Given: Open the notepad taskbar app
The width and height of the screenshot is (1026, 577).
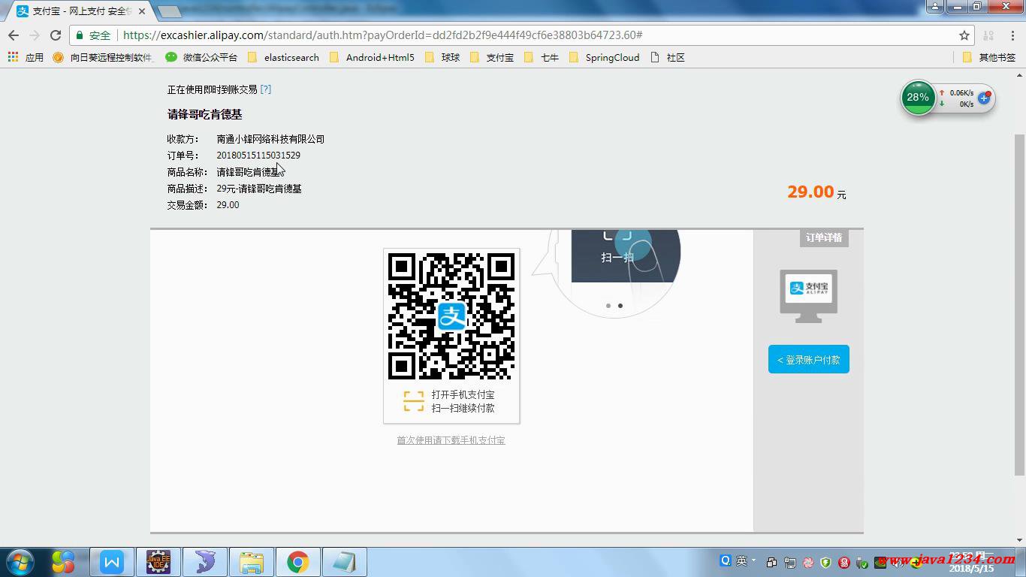Looking at the screenshot, I should [345, 562].
